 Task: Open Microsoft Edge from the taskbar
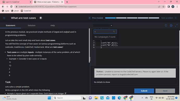pyautogui.click(x=119, y=98)
